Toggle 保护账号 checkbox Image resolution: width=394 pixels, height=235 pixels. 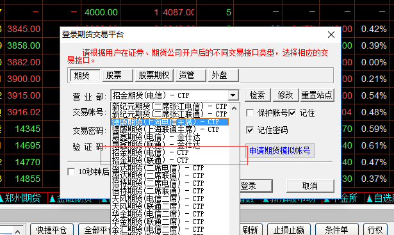[250, 113]
